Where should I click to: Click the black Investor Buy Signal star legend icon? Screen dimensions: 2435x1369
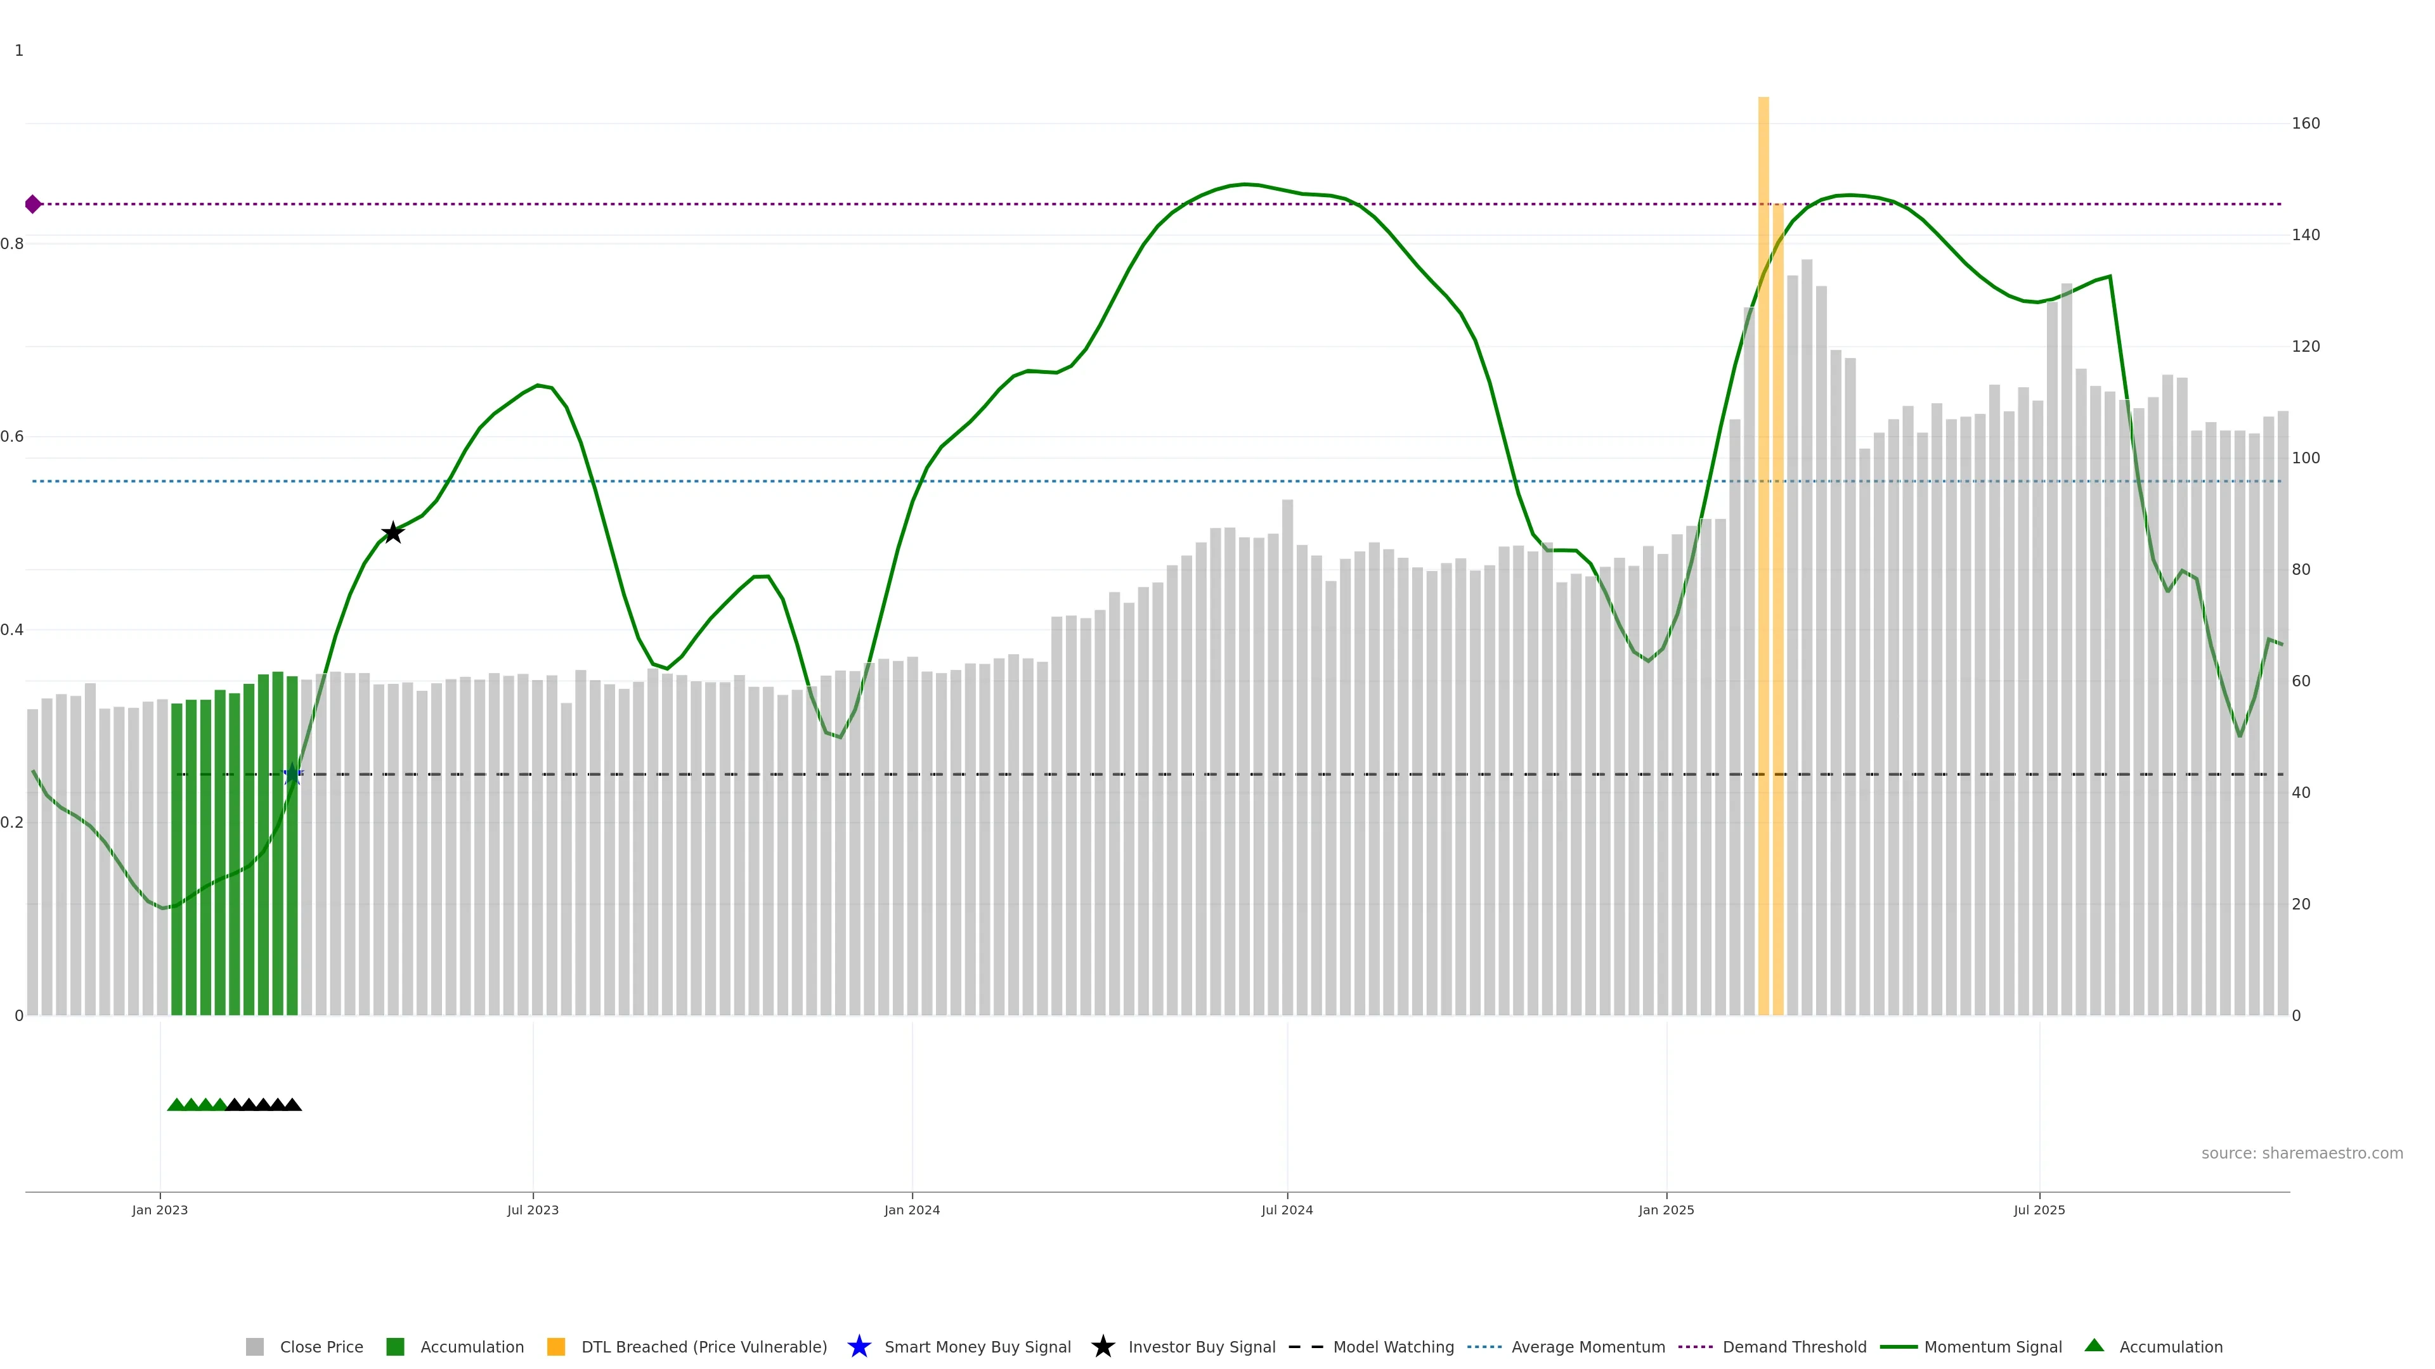[1102, 1346]
